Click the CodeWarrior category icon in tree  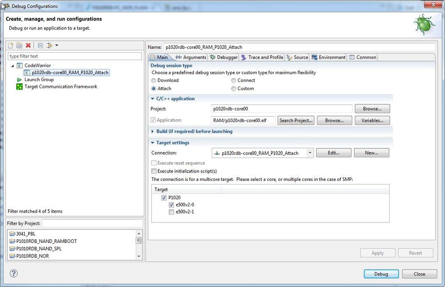[x=19, y=66]
